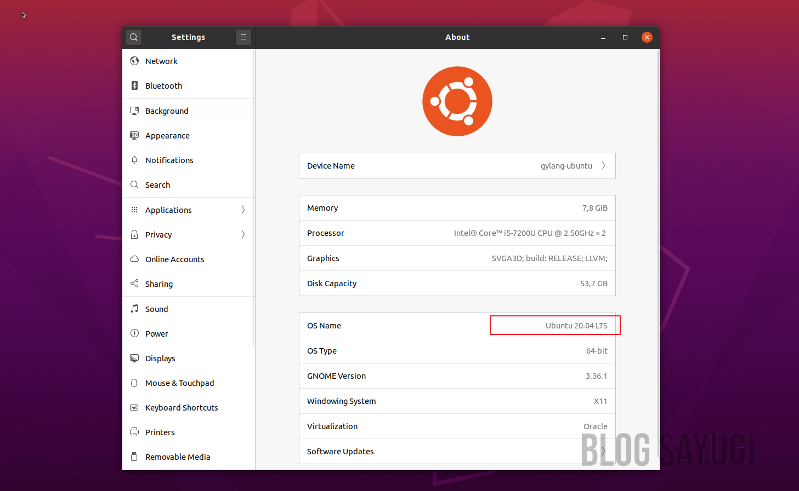
Task: Click the Mouse & Touchpad icon
Action: pyautogui.click(x=134, y=383)
